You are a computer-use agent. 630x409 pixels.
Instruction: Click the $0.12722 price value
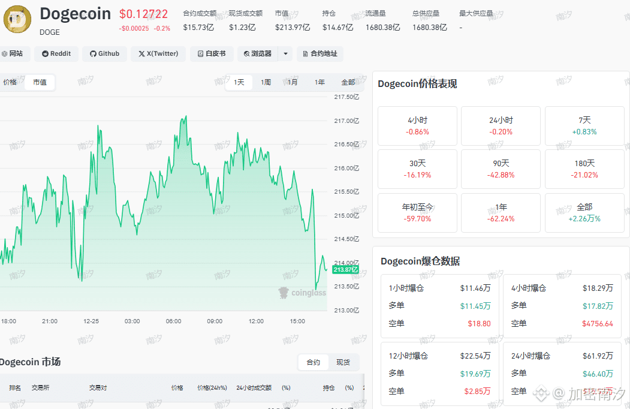tap(143, 14)
